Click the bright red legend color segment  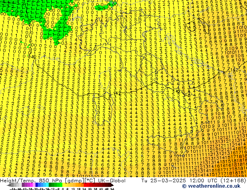click(85, 185)
